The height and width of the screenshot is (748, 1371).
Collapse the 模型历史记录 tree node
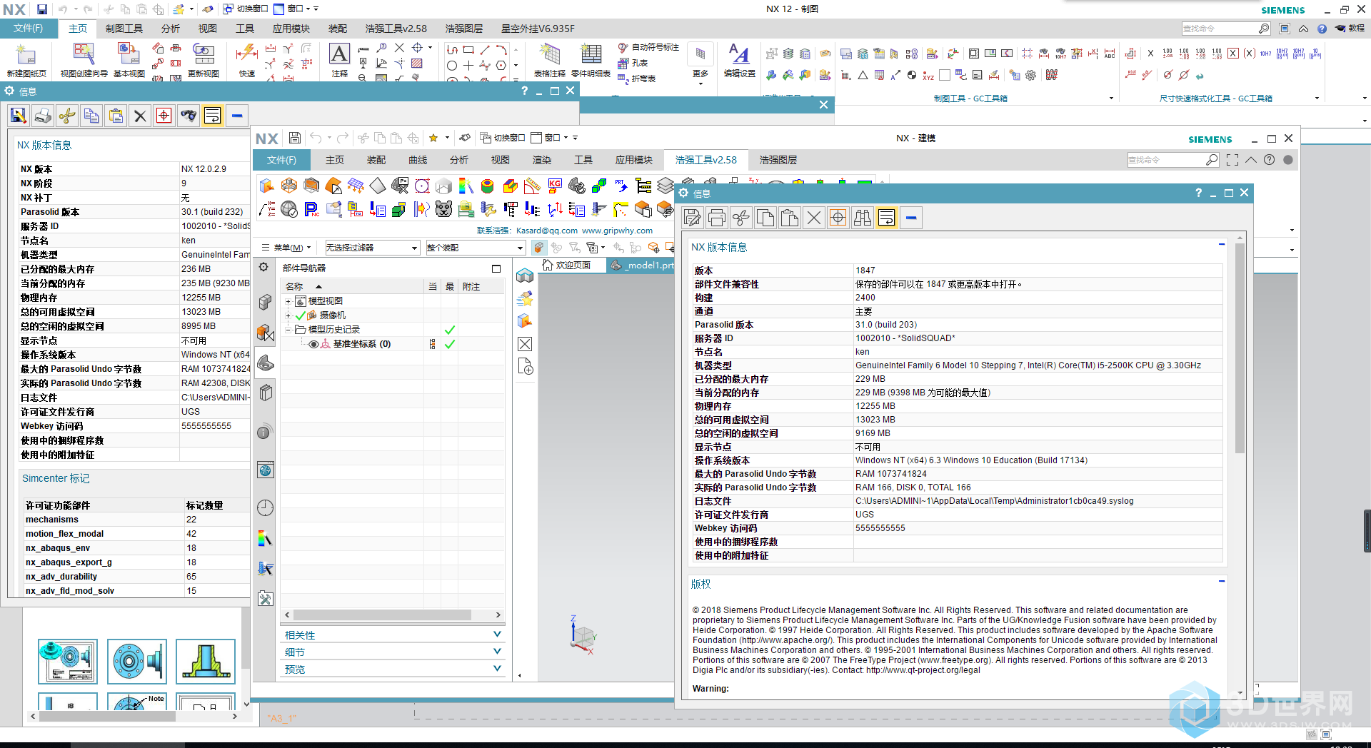click(288, 330)
